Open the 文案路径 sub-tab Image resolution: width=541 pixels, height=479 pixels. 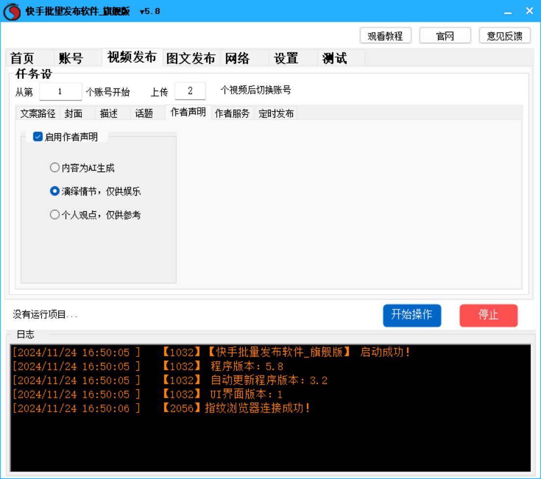click(38, 113)
